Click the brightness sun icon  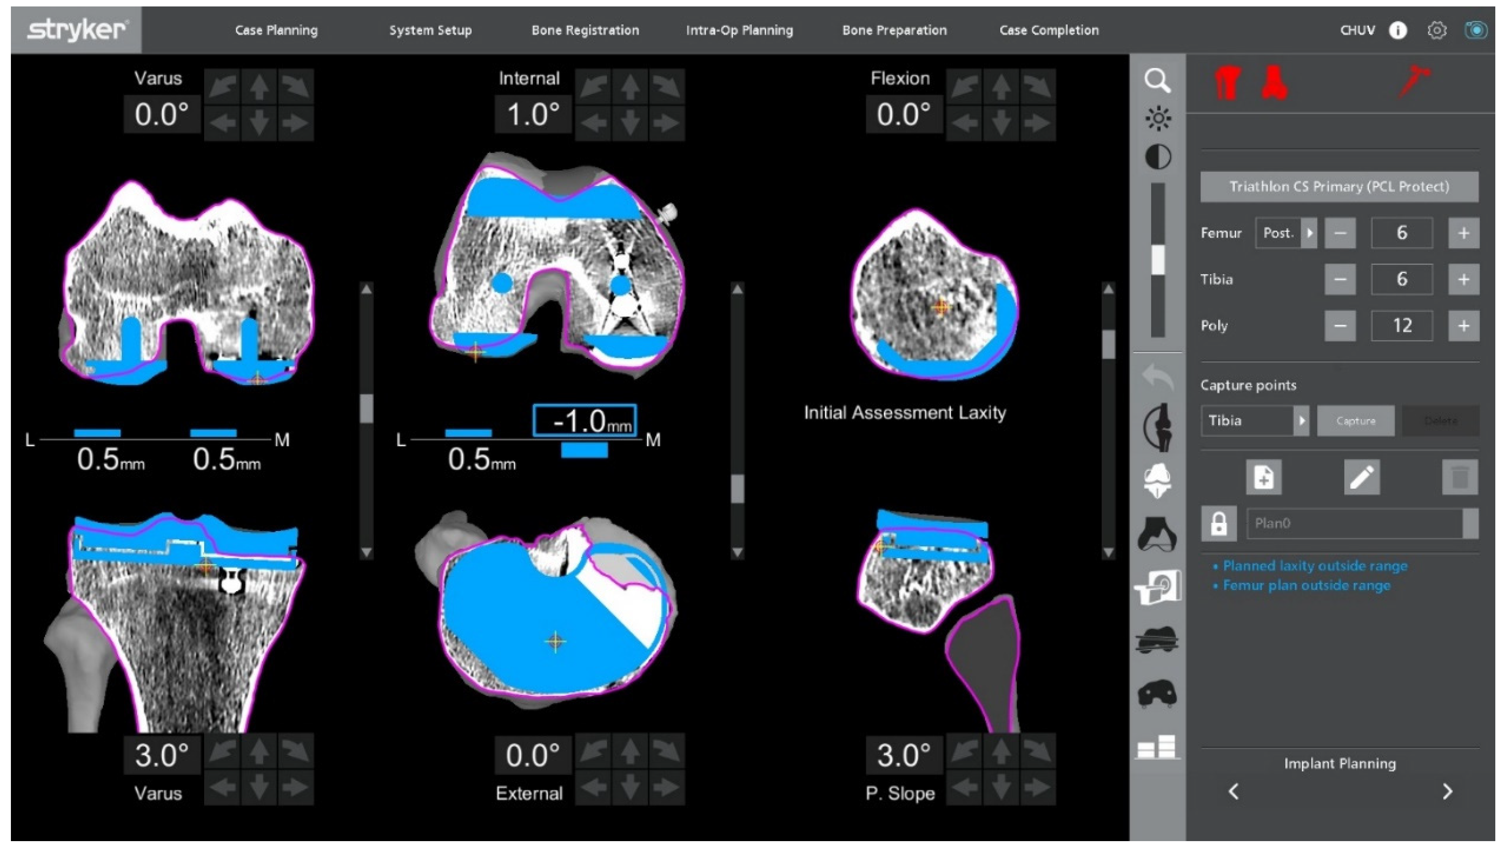click(1158, 119)
